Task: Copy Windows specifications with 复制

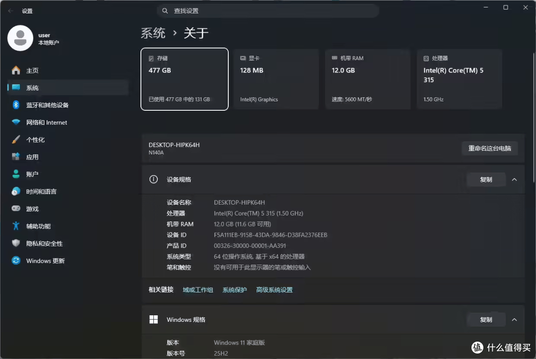Action: tap(486, 320)
